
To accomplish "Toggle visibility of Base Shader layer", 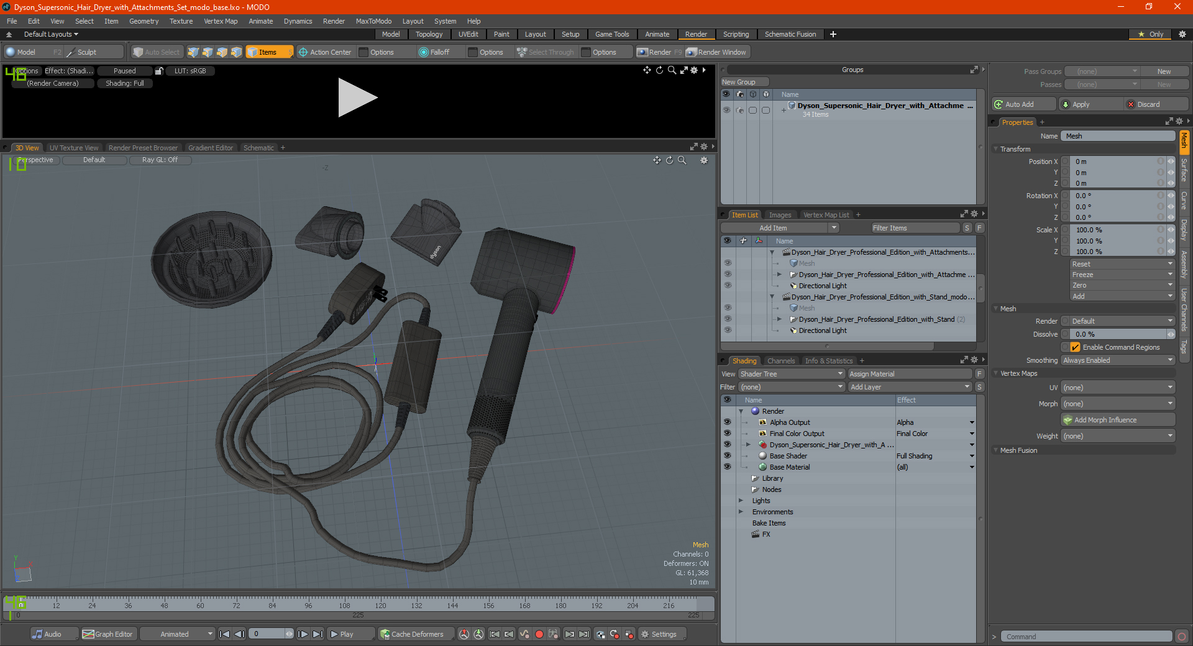I will [x=727, y=456].
